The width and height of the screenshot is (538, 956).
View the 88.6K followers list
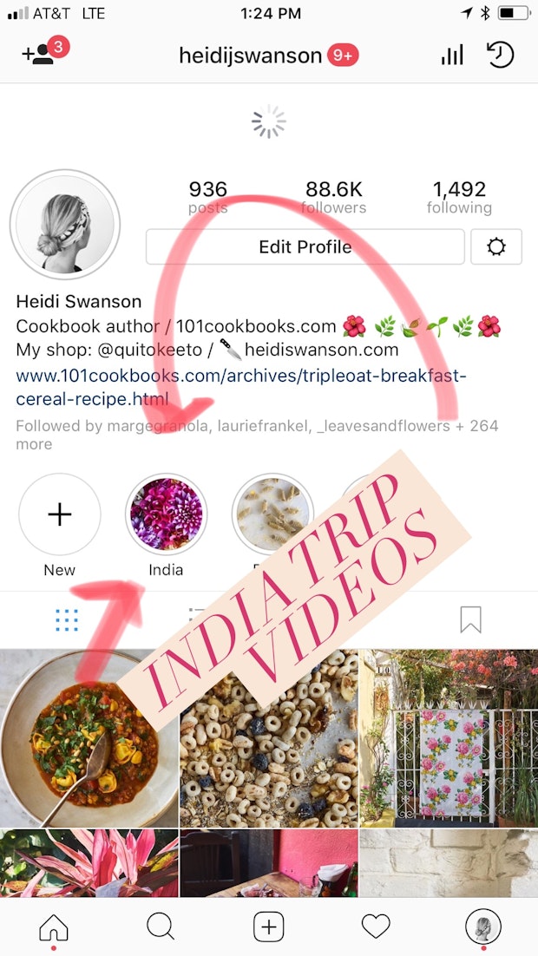[333, 198]
